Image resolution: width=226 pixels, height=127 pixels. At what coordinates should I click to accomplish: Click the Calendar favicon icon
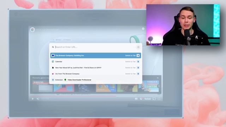[x=53, y=61]
